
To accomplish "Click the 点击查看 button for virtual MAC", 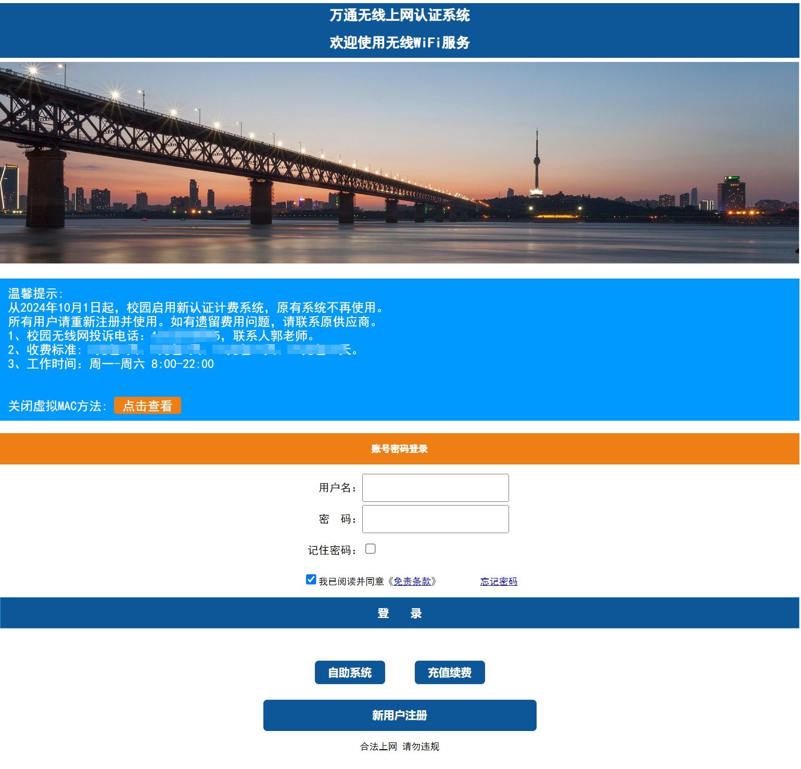I will pos(147,406).
